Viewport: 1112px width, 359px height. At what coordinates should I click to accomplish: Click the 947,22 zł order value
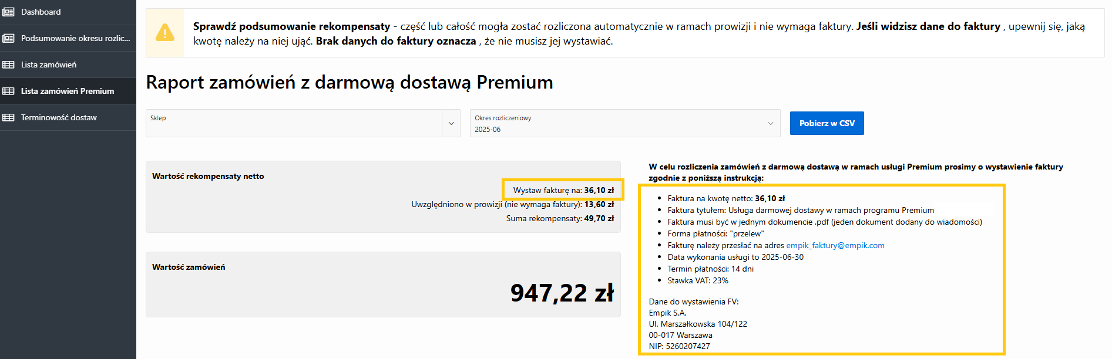click(562, 293)
